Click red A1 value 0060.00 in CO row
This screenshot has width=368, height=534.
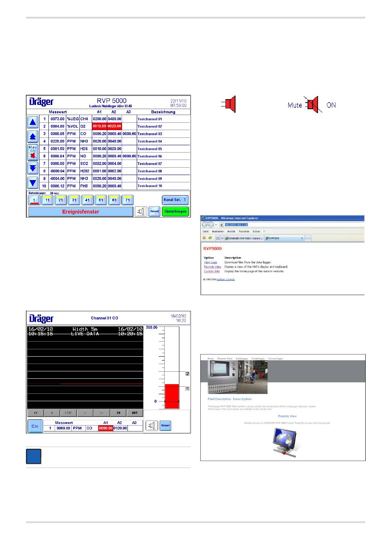point(106,428)
